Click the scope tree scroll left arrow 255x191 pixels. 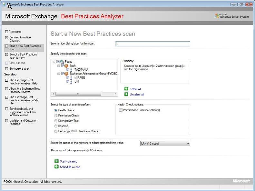pos(53,94)
